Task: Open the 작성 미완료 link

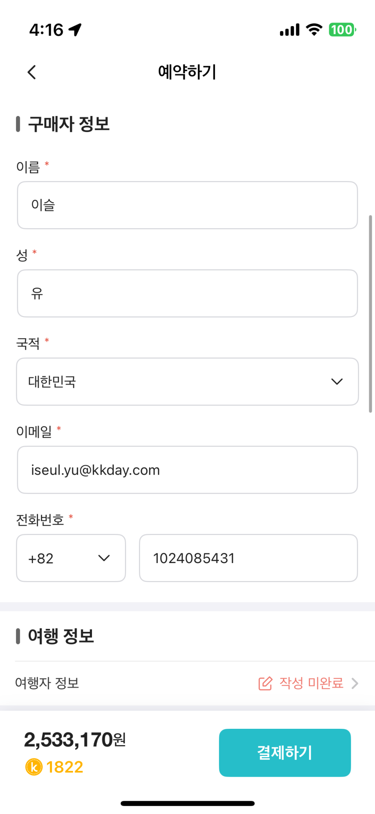Action: coord(311,683)
